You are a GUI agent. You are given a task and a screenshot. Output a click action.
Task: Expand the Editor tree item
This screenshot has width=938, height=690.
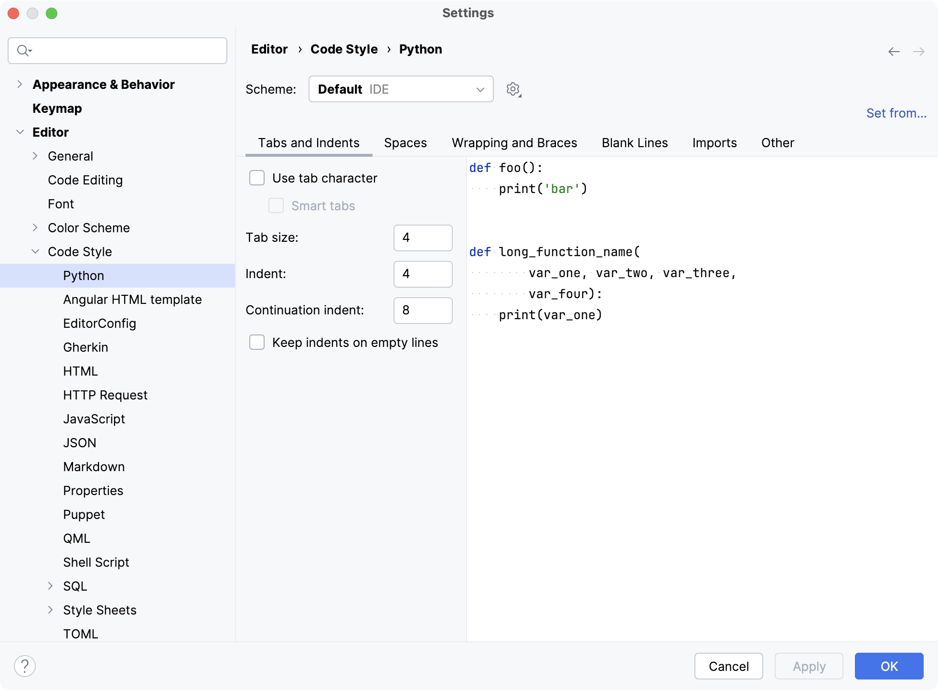(x=21, y=133)
